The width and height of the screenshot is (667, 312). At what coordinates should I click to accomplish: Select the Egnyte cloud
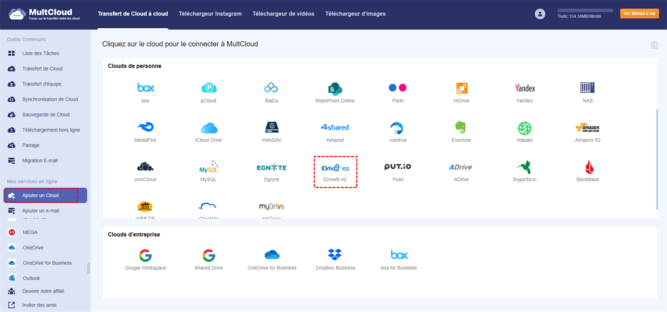(x=272, y=171)
